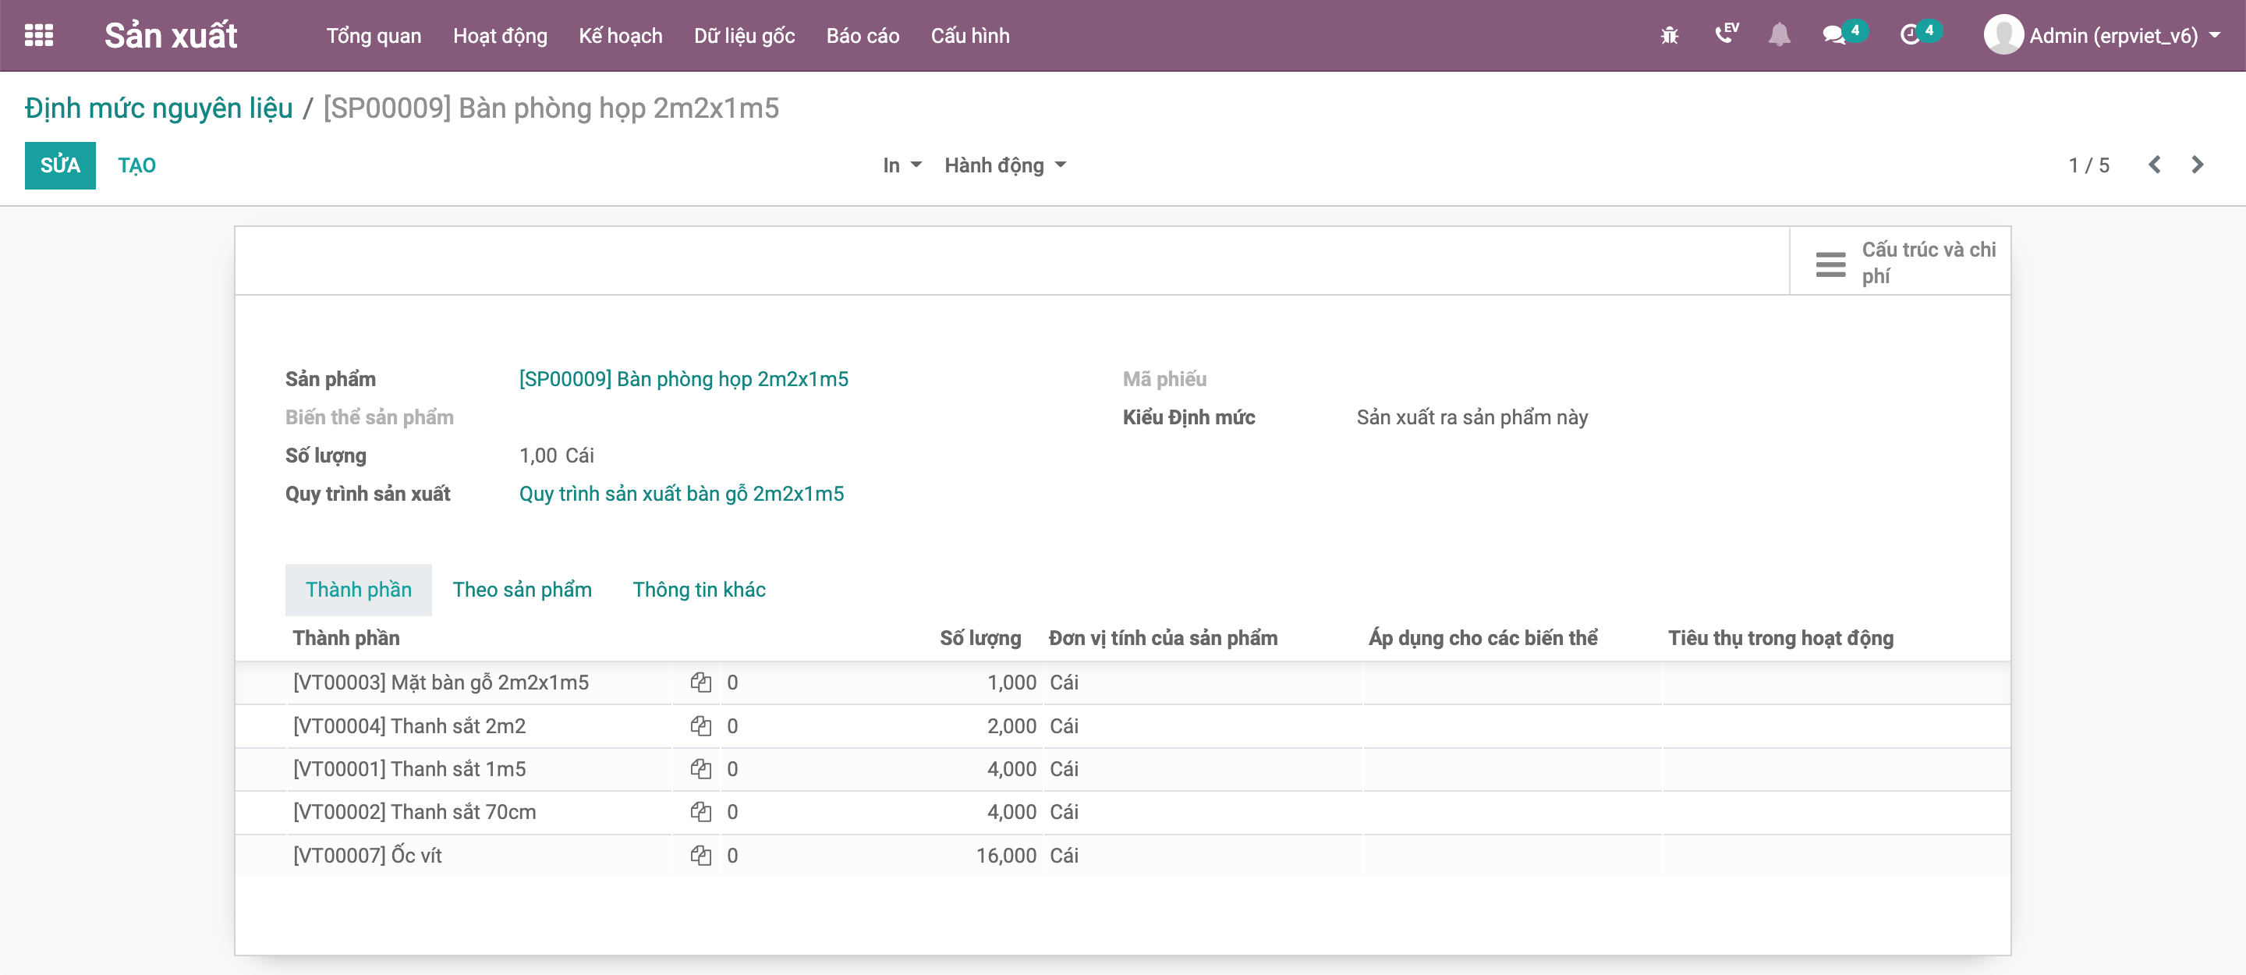Screen dimensions: 2246x975
Task: Click the notification bell icon
Action: pos(1779,35)
